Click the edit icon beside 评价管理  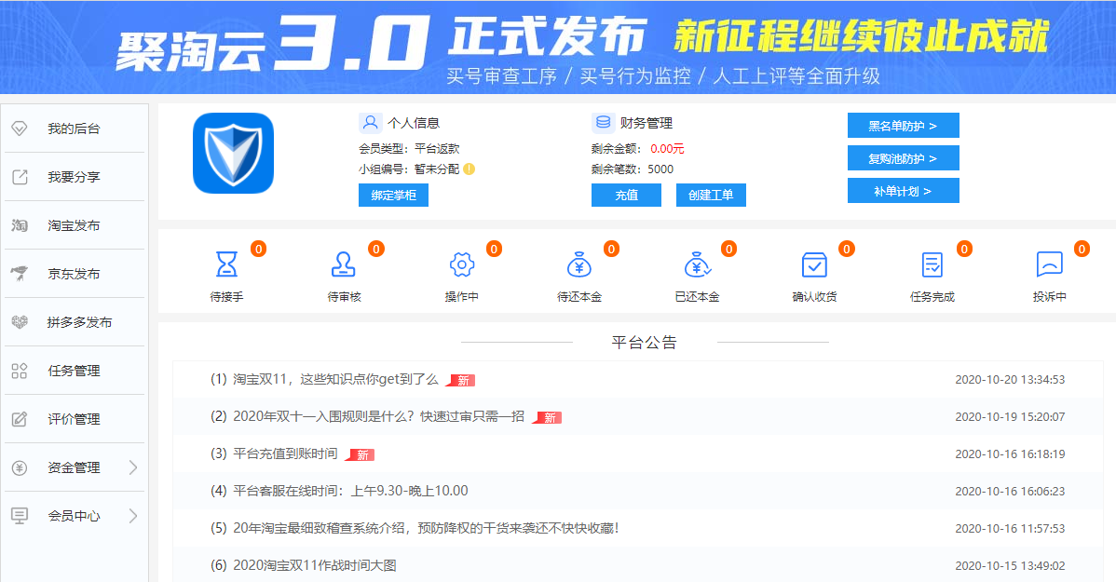[20, 419]
